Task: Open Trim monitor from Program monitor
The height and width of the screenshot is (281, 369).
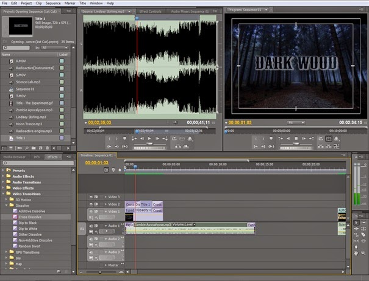Action: tap(337, 146)
